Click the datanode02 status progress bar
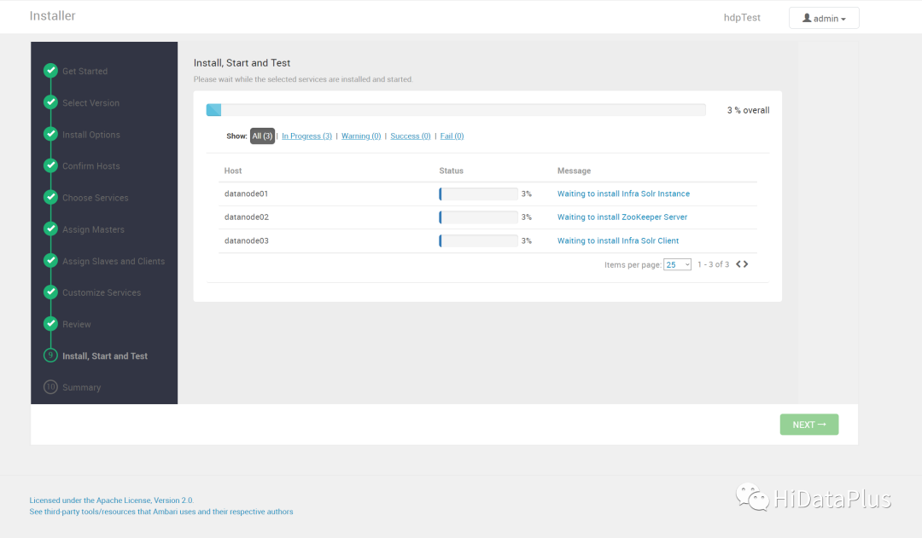 tap(478, 217)
